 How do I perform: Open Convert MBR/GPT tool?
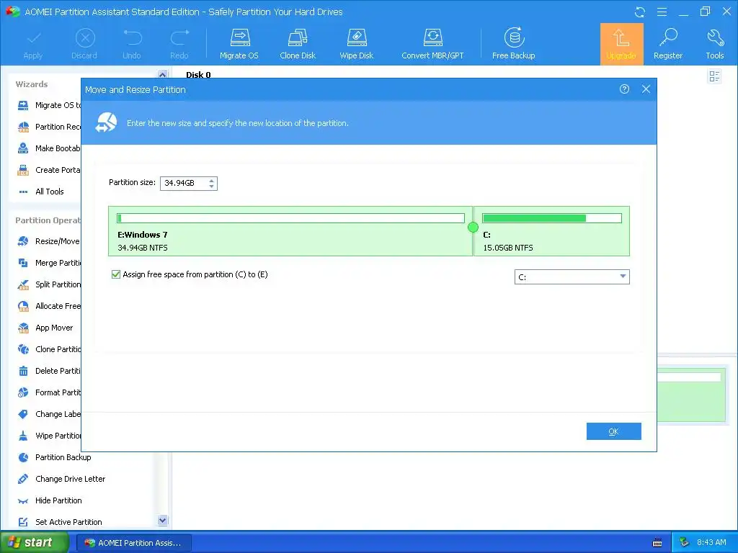(432, 44)
